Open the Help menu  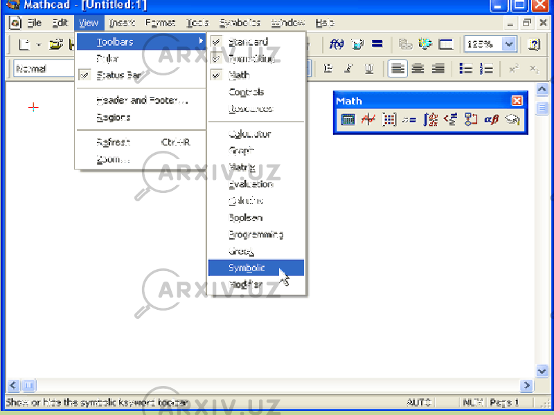click(x=325, y=23)
